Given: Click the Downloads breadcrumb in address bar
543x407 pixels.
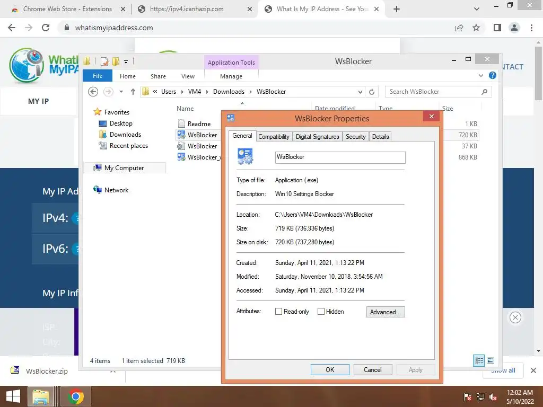Looking at the screenshot, I should tap(229, 92).
